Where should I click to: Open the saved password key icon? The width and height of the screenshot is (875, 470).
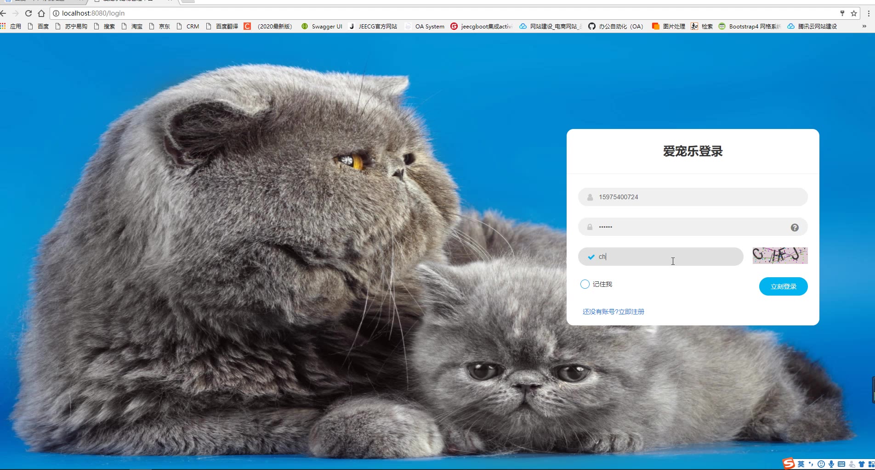click(842, 13)
